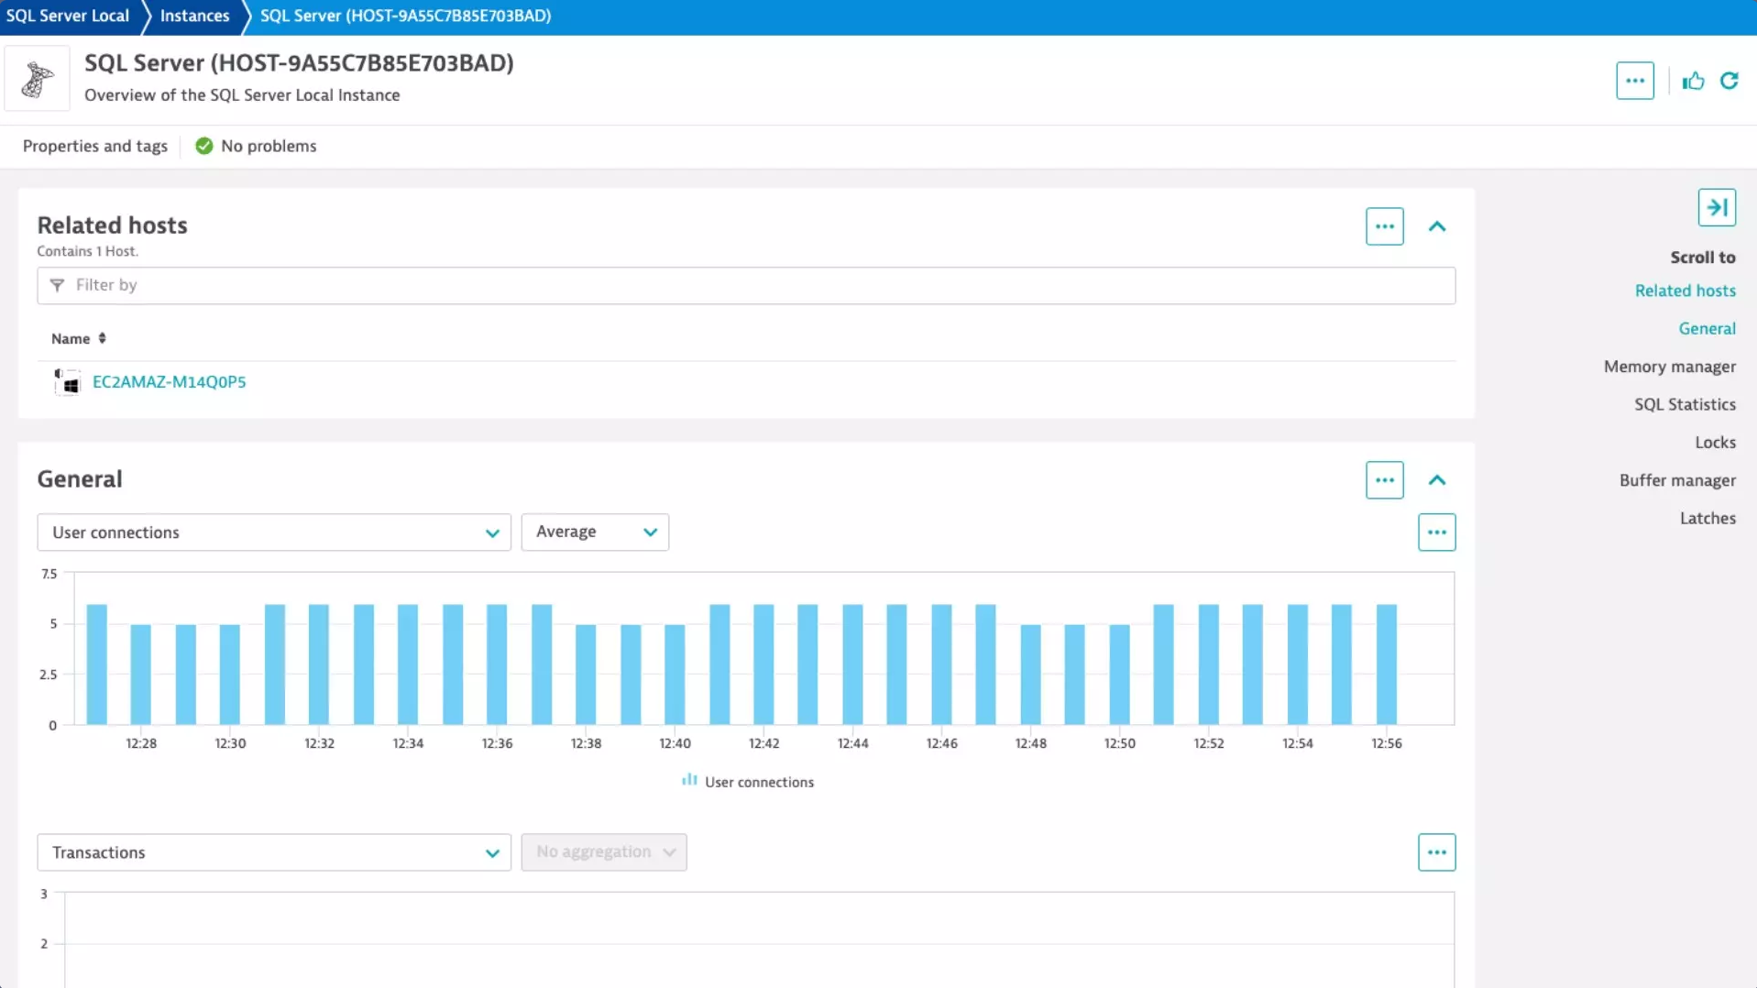Open Transactions chart options menu

pos(1436,852)
